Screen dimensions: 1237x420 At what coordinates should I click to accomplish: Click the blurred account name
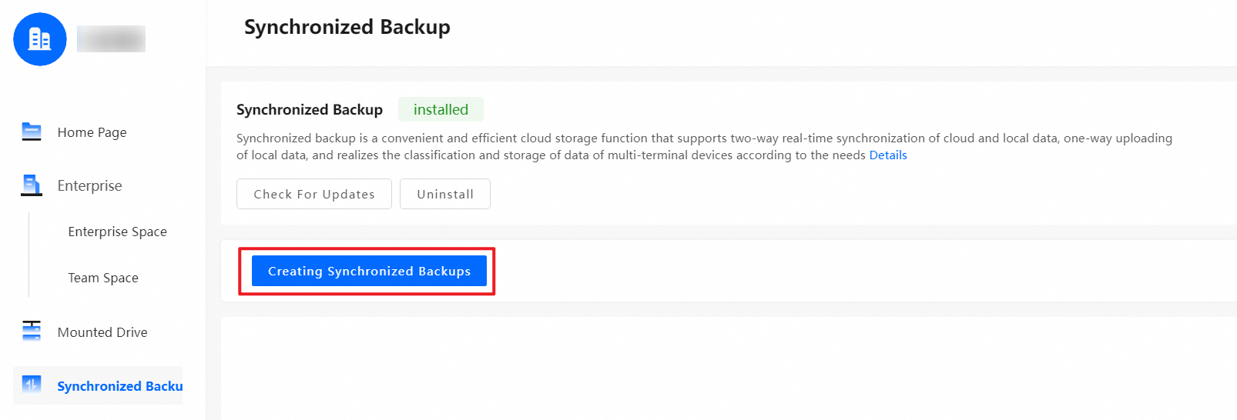(111, 39)
